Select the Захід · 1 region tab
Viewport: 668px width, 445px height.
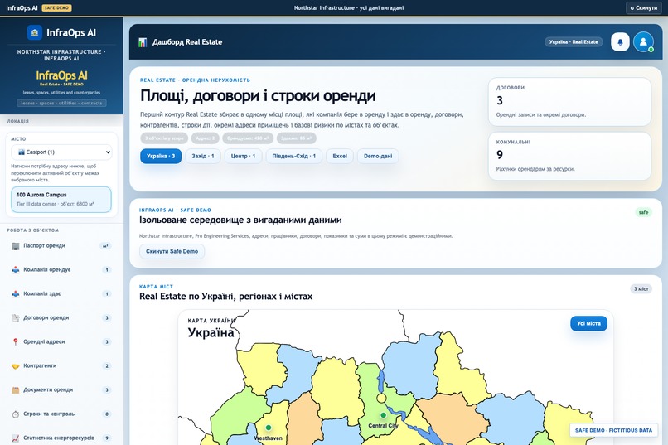(x=203, y=156)
